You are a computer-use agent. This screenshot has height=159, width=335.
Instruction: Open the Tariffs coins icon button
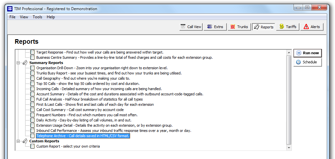click(288, 27)
